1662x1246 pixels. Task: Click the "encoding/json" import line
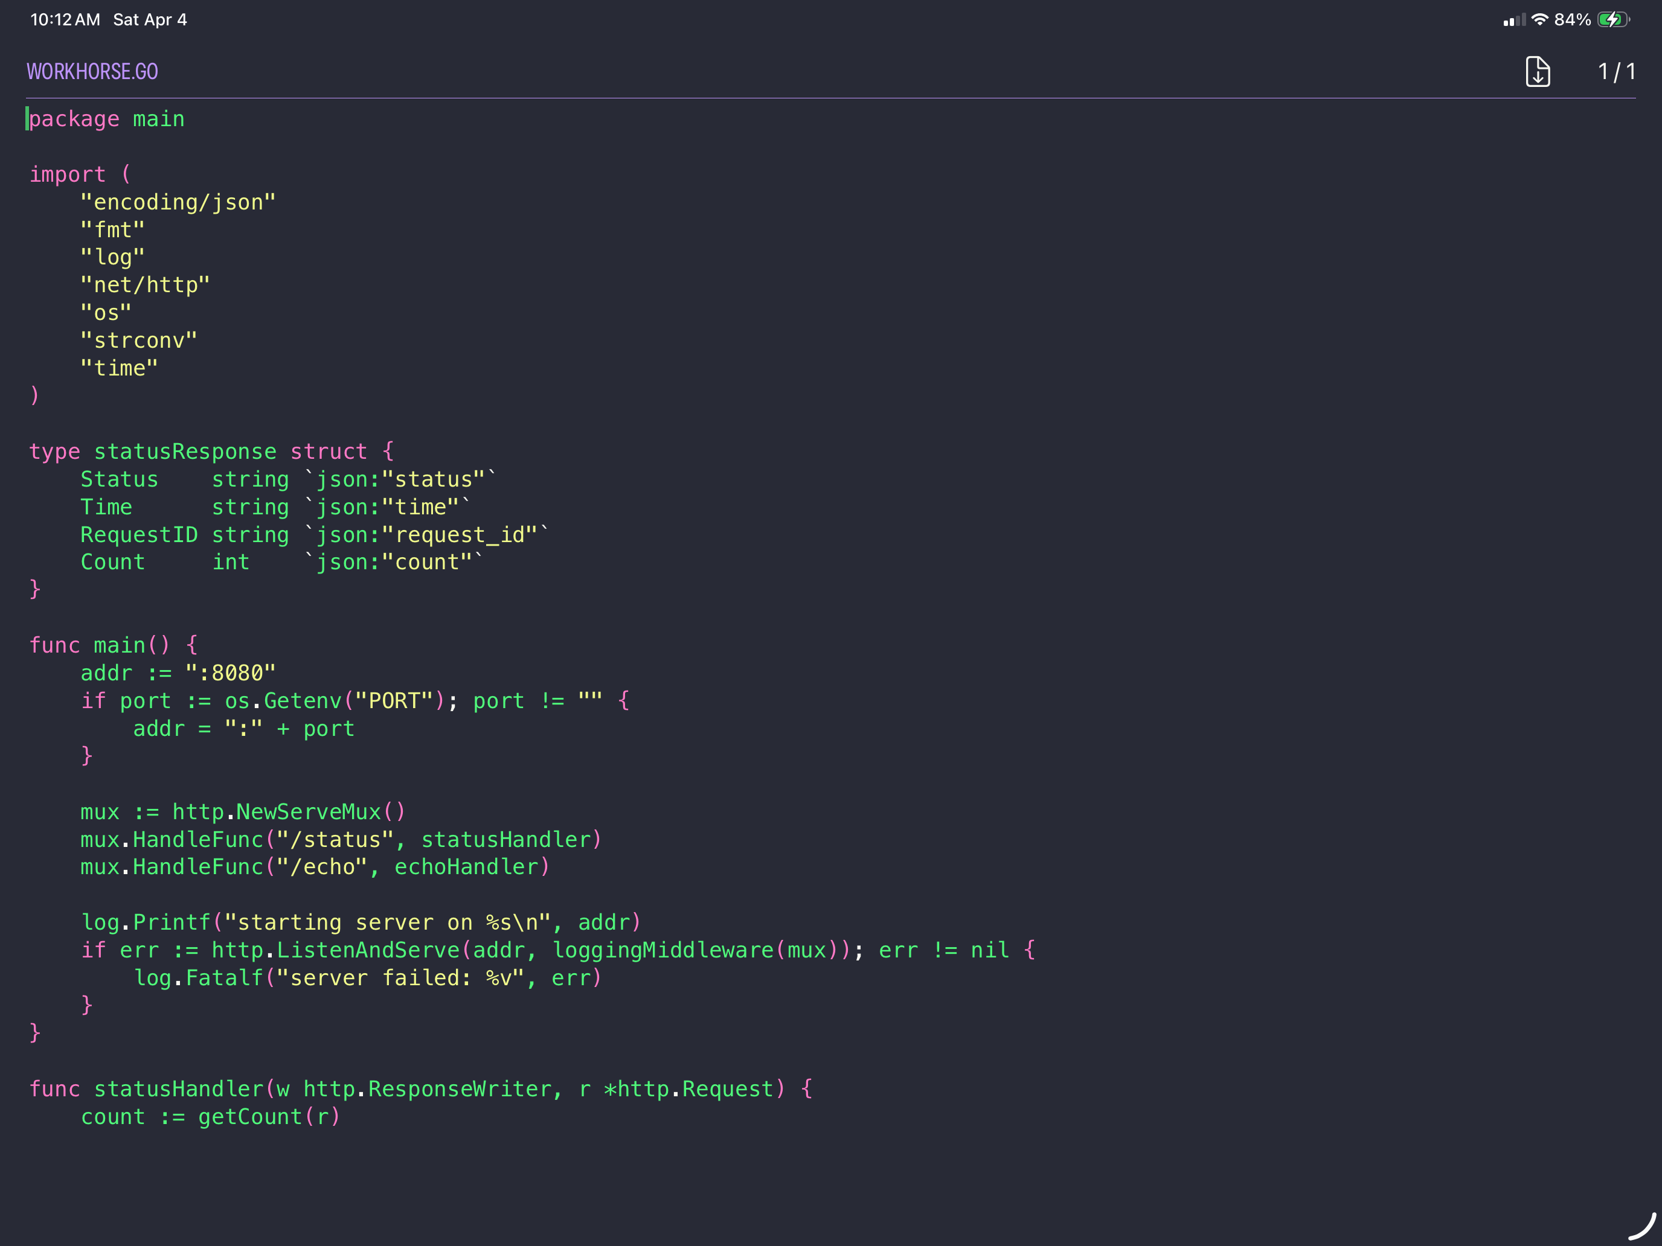click(x=178, y=202)
